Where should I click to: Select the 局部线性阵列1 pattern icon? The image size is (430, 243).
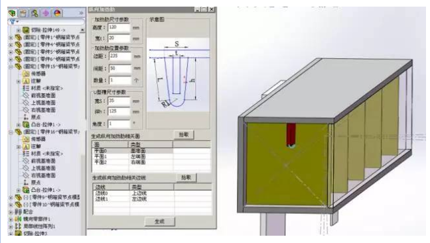pos(19,226)
